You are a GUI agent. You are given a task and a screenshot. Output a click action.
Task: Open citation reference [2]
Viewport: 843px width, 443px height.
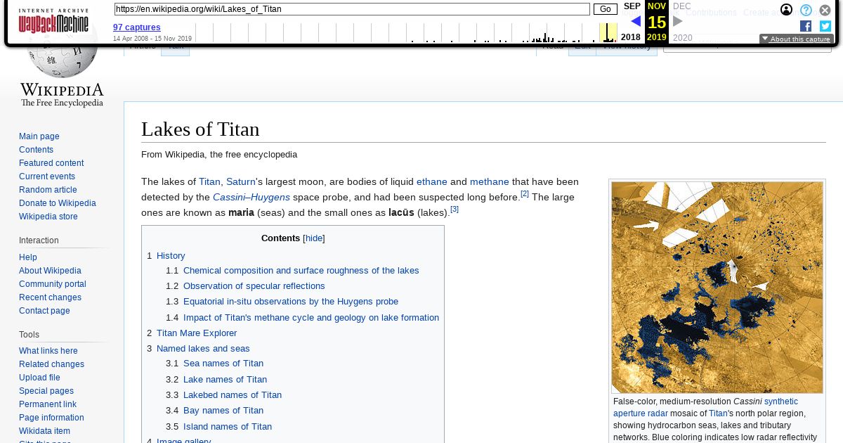pos(525,193)
